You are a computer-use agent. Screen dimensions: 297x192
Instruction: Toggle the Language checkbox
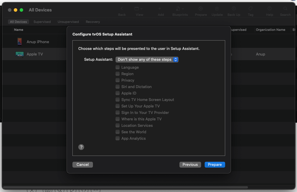pos(118,67)
